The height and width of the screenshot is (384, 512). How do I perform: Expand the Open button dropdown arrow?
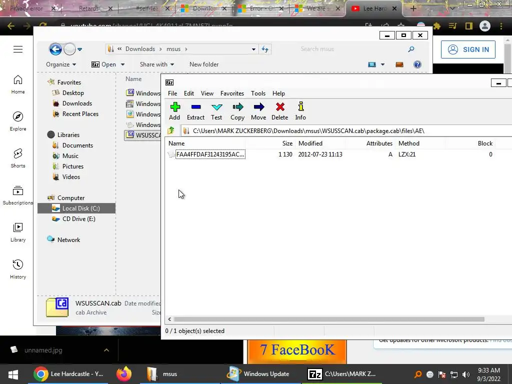coord(123,64)
